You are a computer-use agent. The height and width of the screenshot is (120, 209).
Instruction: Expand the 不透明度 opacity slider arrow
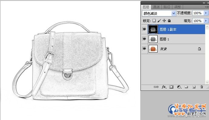click(206, 13)
